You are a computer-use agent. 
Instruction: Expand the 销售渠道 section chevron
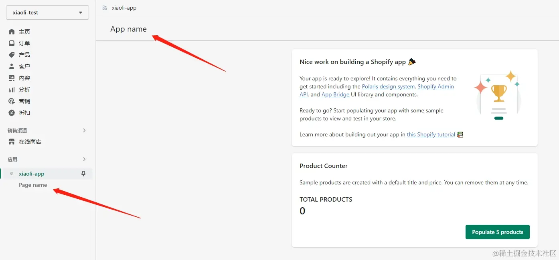point(84,130)
